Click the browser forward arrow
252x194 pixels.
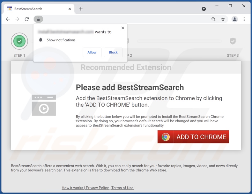click(17, 19)
